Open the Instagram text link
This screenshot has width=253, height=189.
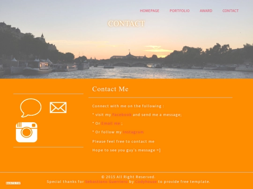tap(133, 132)
